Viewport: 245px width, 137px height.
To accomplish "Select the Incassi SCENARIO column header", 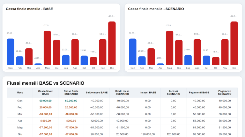I will 173,93.
